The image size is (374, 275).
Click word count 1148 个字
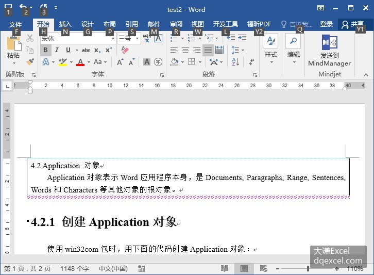coord(75,268)
